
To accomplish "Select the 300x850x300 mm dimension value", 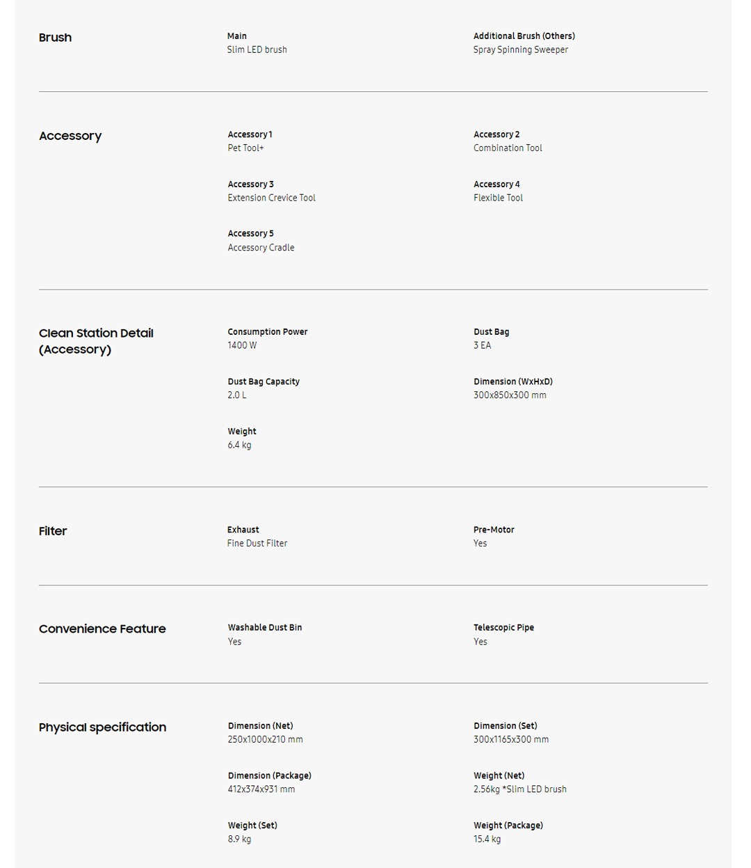I will (510, 395).
